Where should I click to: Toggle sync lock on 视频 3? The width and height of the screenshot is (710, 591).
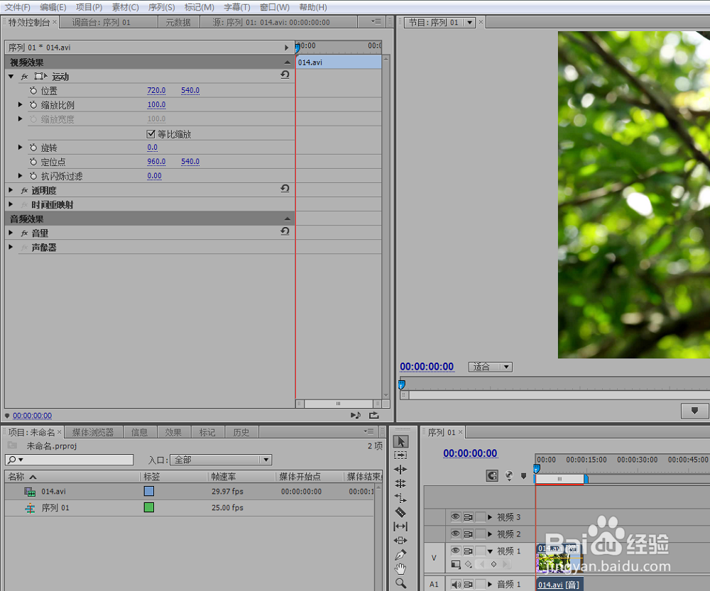coord(468,517)
